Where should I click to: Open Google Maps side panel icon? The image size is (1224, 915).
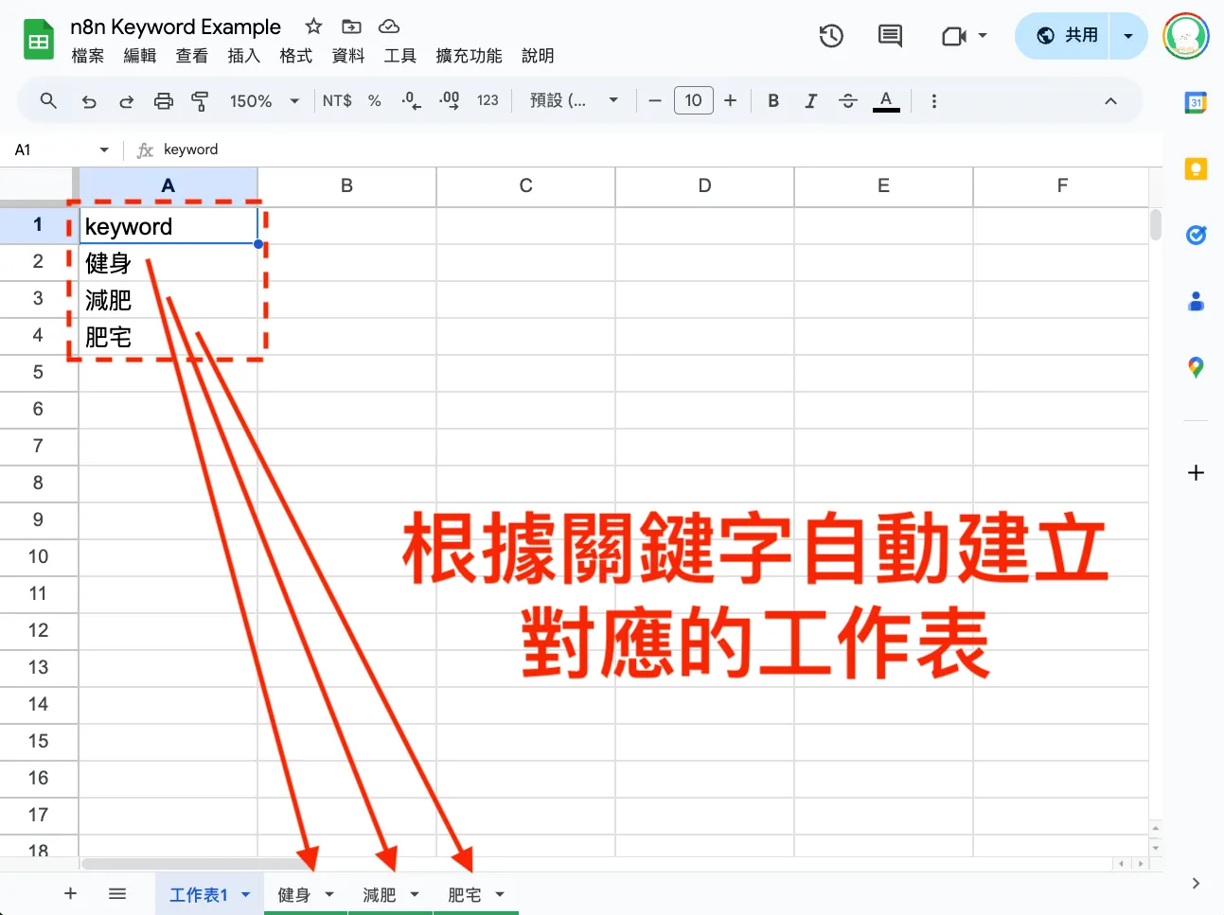click(1196, 367)
